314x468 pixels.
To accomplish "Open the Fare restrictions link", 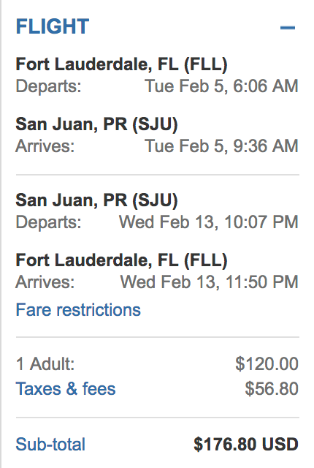I will (x=78, y=310).
